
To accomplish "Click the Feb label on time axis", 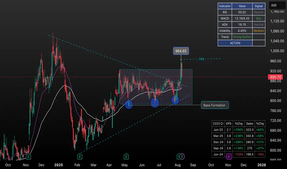I will click(77, 165).
